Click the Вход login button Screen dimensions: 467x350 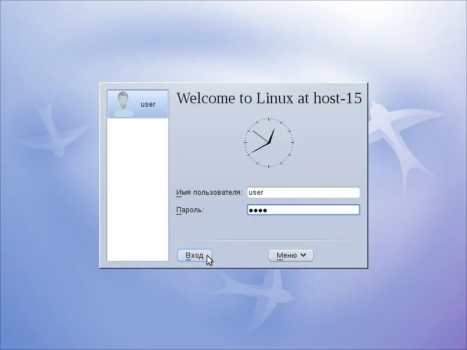point(194,256)
